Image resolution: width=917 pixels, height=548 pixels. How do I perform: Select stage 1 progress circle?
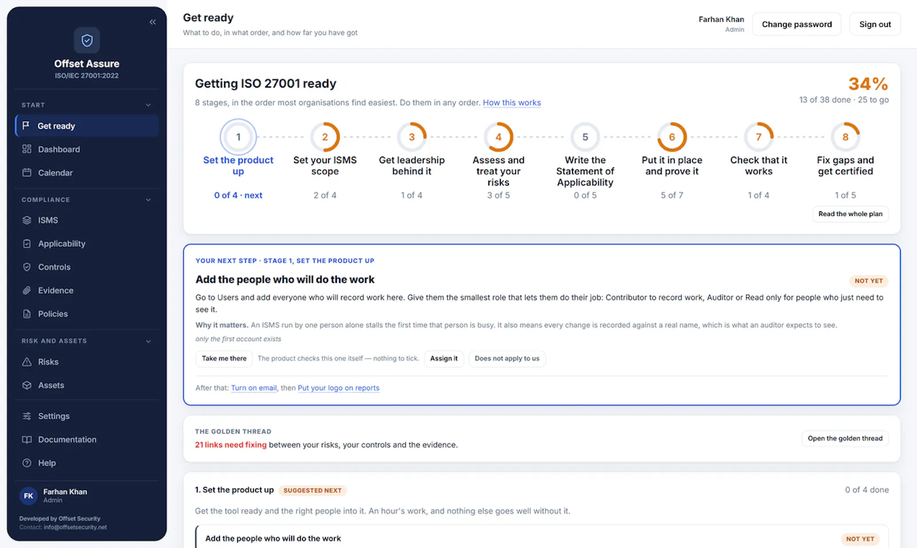point(238,137)
